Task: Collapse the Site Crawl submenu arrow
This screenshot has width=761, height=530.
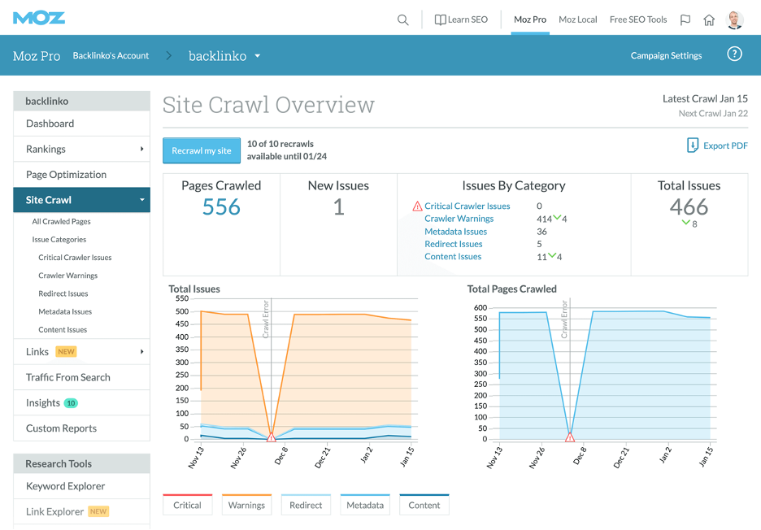Action: (x=142, y=200)
